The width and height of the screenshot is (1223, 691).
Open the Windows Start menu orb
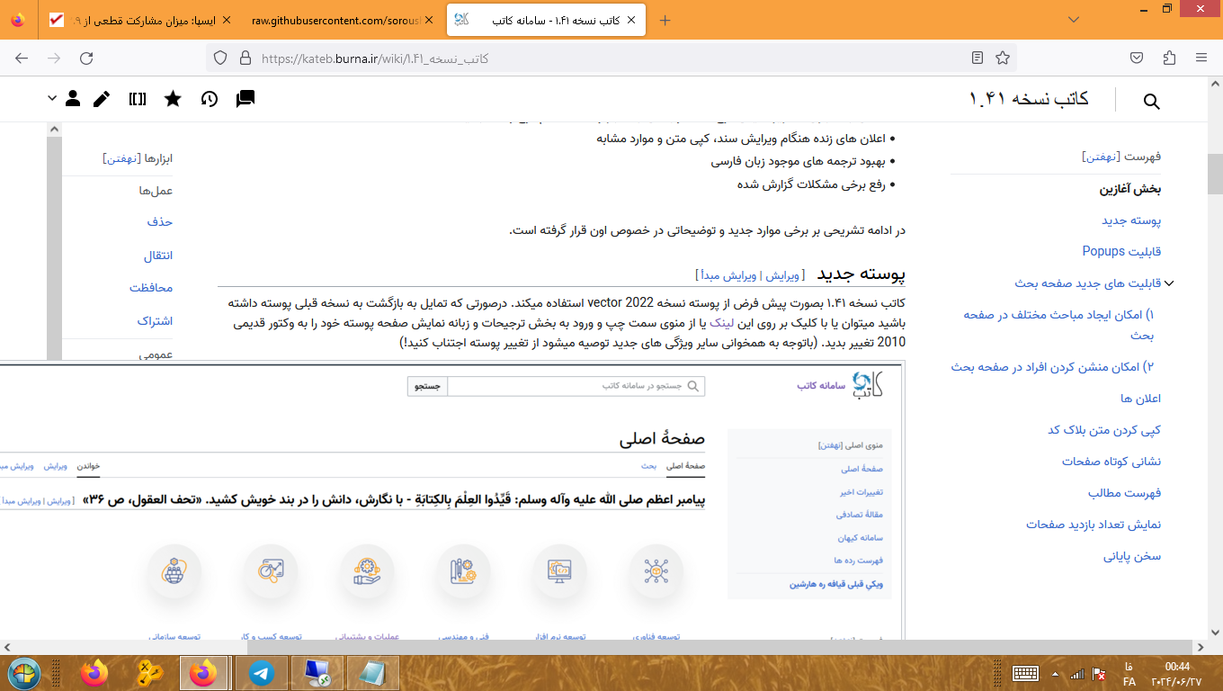pos(23,673)
